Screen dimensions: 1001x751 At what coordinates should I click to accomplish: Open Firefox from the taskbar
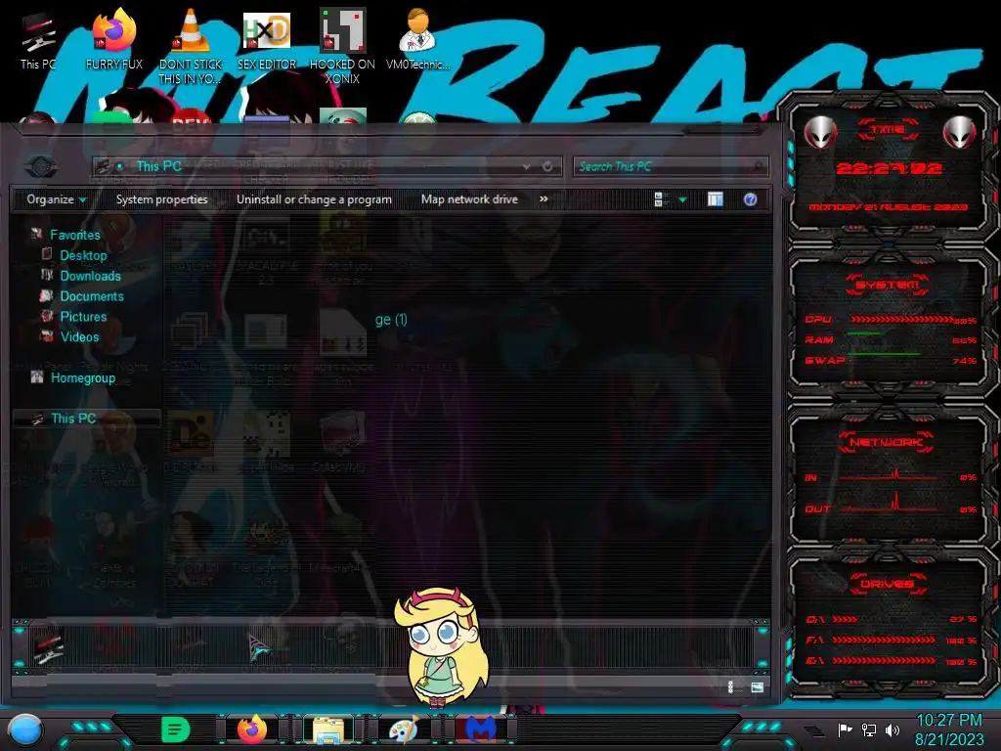pyautogui.click(x=252, y=729)
